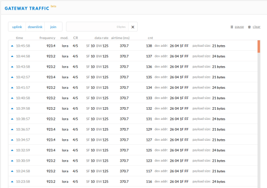Toggle the uplink filter
Screen dimensions: 267x188
[17, 27]
